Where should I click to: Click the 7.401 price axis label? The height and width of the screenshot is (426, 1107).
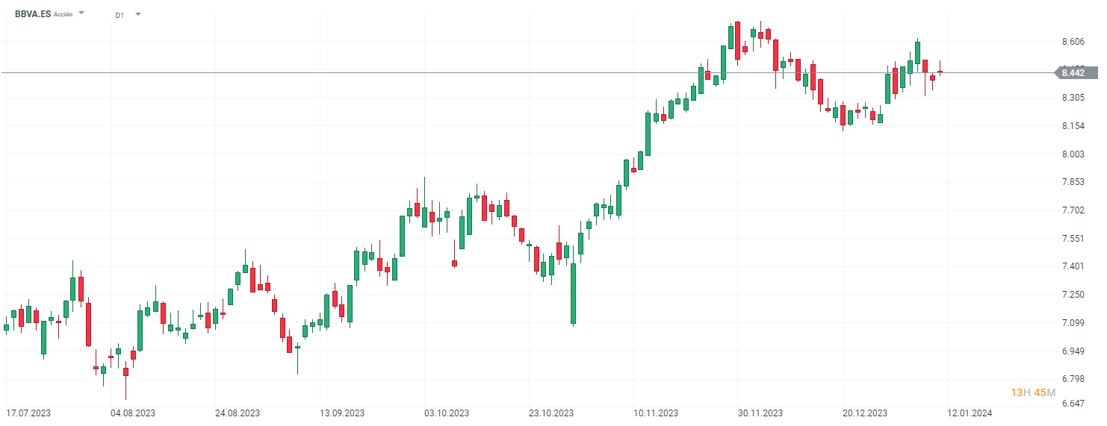pyautogui.click(x=1073, y=266)
